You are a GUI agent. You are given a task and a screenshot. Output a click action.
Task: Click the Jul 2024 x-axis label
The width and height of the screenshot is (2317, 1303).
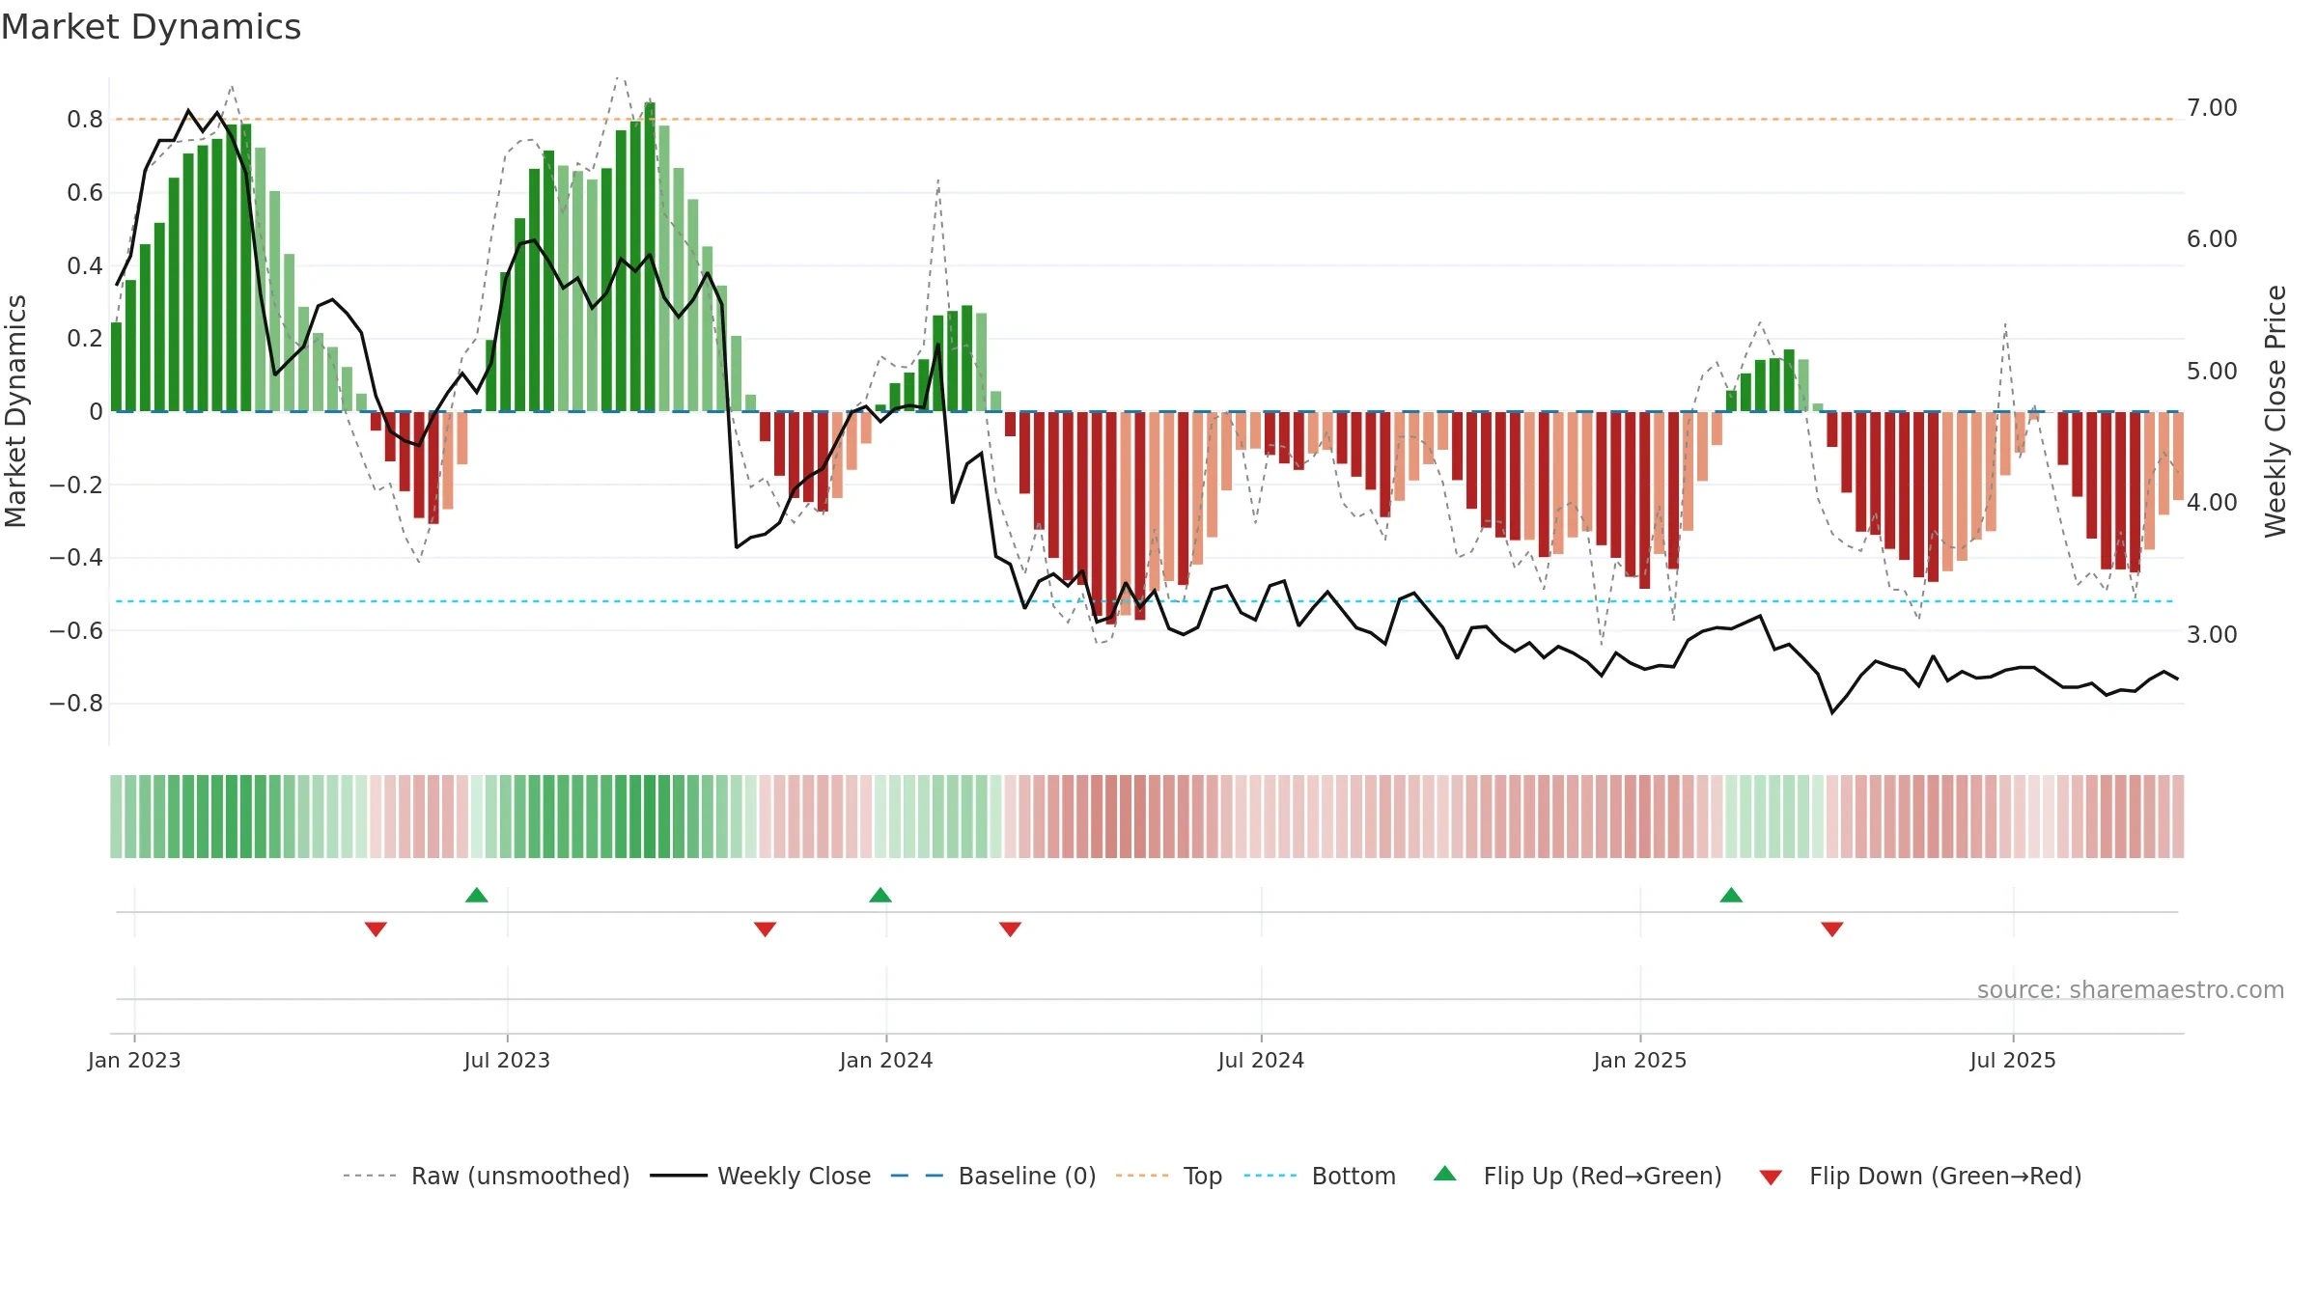point(1261,1060)
